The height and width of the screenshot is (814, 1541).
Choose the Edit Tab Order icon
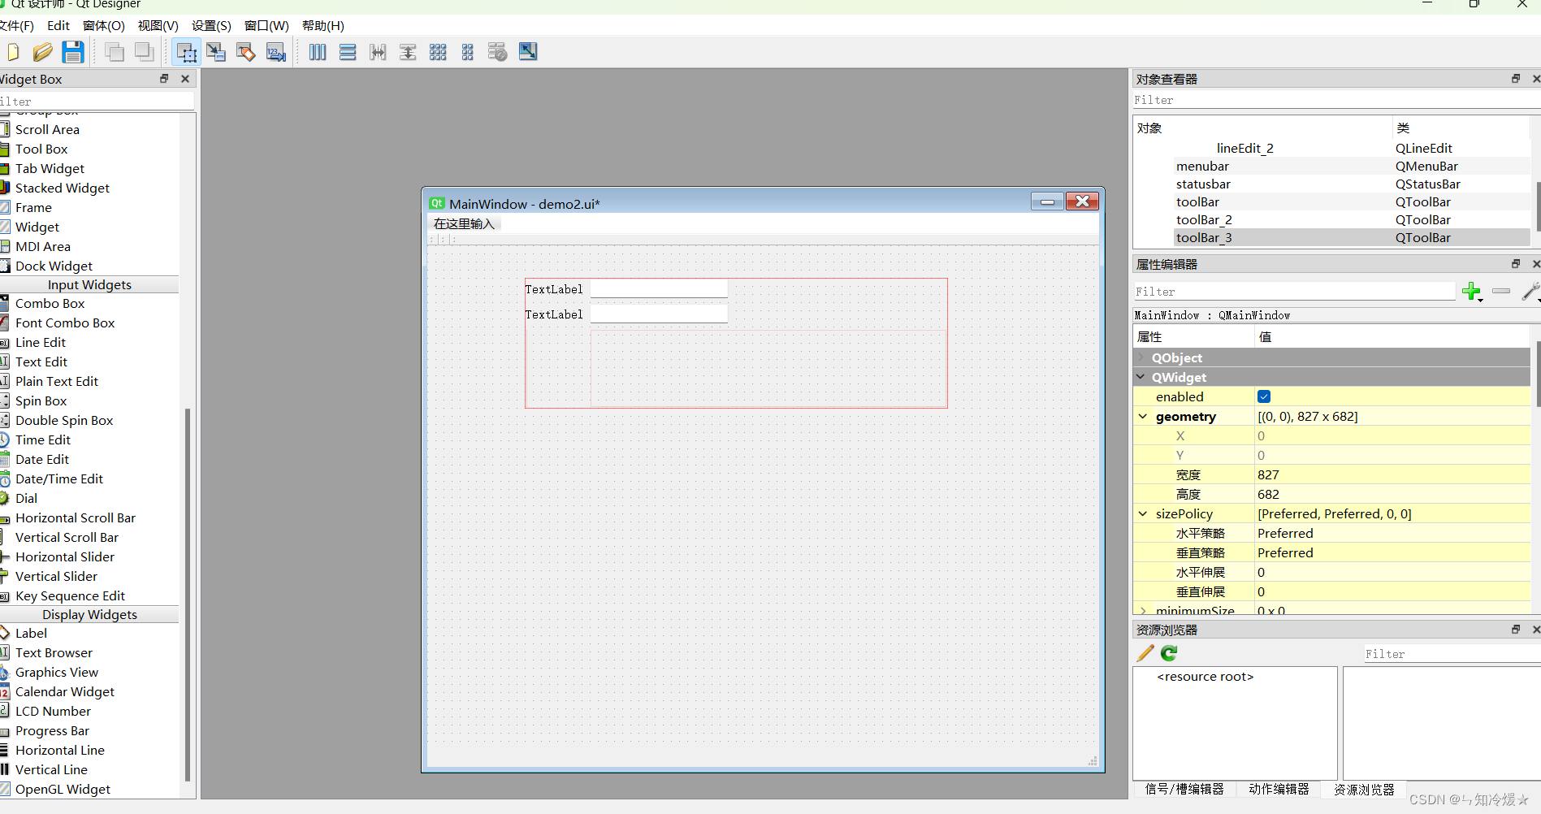(276, 52)
